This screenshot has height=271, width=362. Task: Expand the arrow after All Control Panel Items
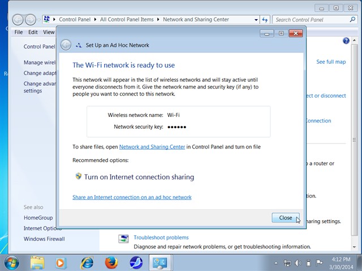click(158, 19)
